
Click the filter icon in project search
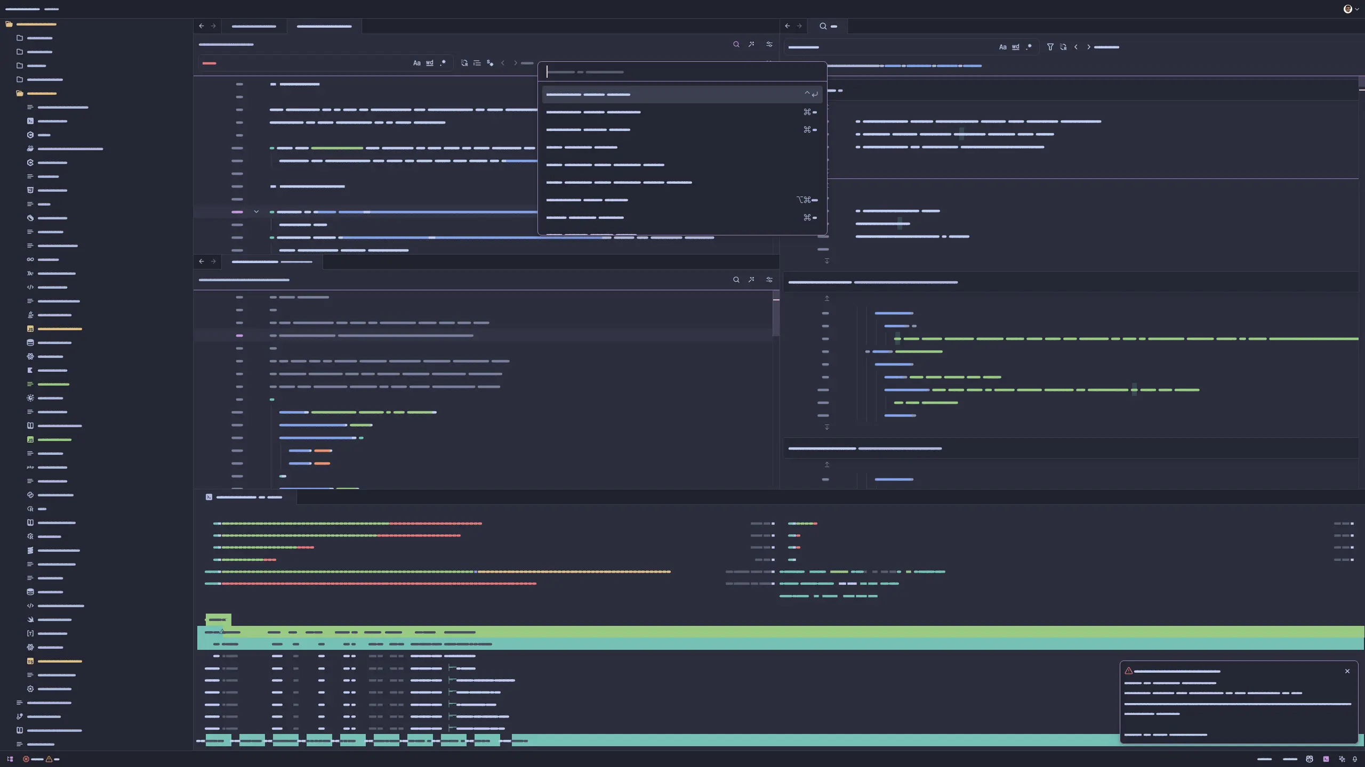(1050, 47)
